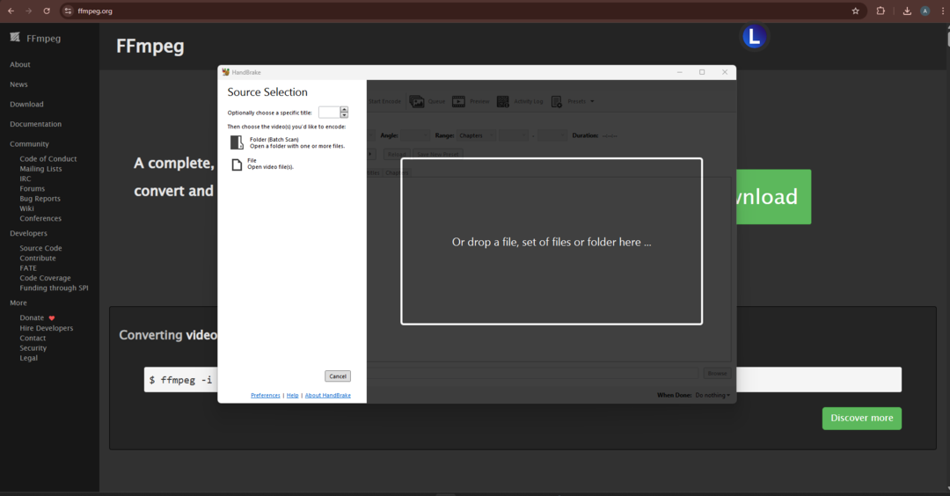Open the Contribute sidebar link
Screen dimensions: 950x496
tap(38, 258)
